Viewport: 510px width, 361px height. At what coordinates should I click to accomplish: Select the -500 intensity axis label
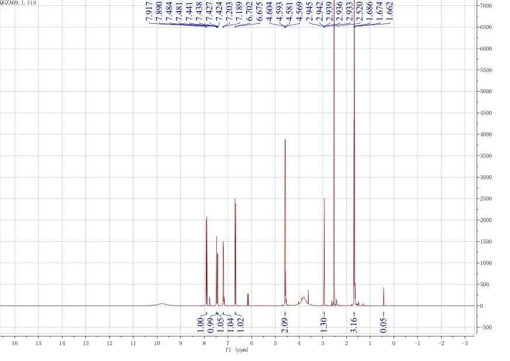pos(485,328)
